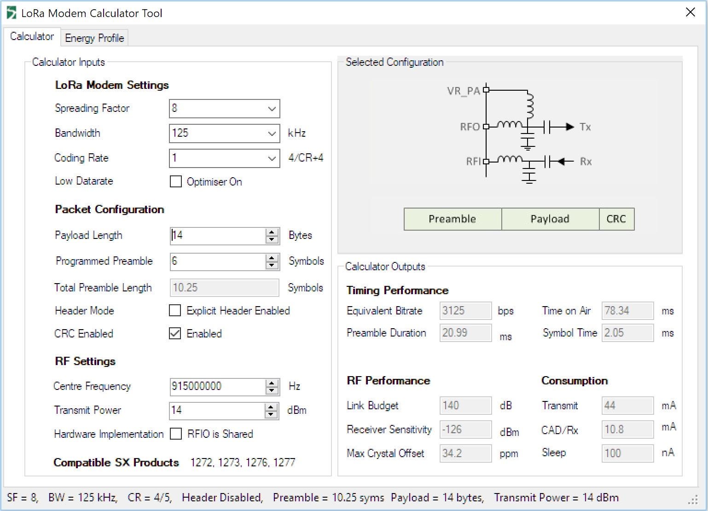Click the CRC block in packet diagram

tap(616, 219)
